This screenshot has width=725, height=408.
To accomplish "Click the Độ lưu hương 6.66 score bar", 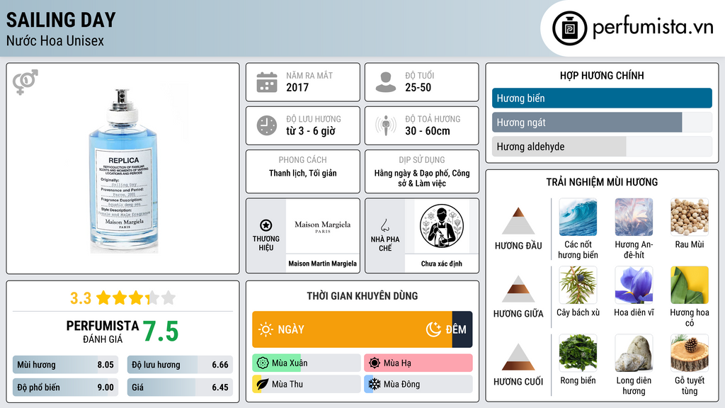I will (x=180, y=365).
